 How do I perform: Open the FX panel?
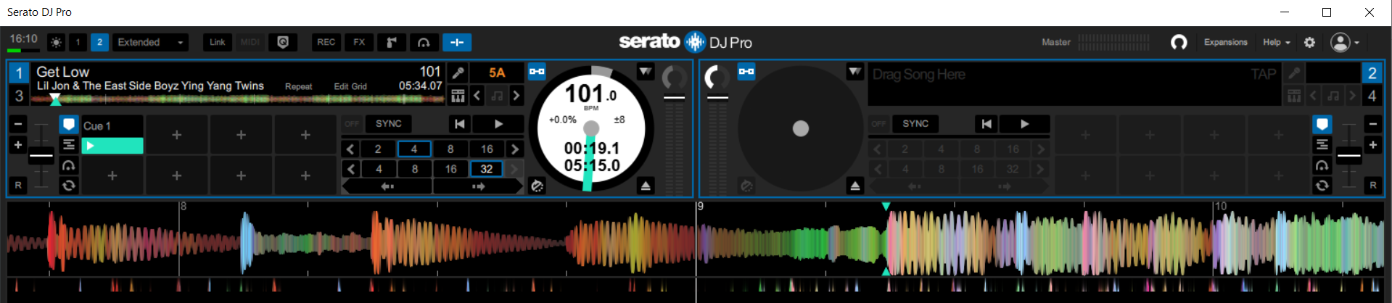point(359,43)
